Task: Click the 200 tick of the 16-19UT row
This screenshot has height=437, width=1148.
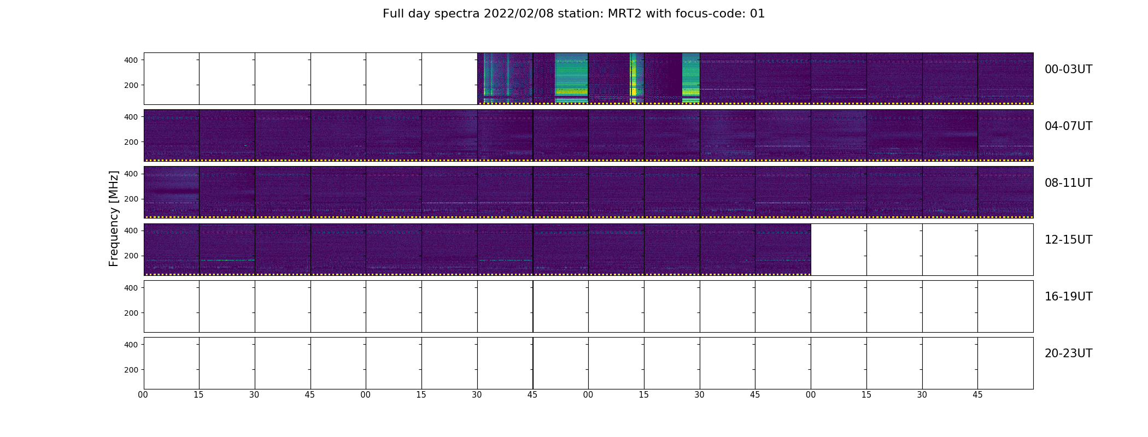Action: (131, 313)
